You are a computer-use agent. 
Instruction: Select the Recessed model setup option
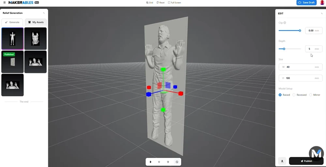pos(299,95)
